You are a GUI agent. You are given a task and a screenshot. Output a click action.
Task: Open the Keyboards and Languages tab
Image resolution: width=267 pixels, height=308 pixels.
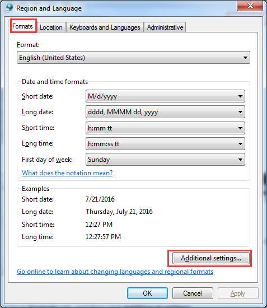(x=105, y=27)
